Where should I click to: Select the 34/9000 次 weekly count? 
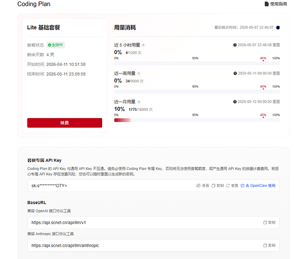(134, 81)
